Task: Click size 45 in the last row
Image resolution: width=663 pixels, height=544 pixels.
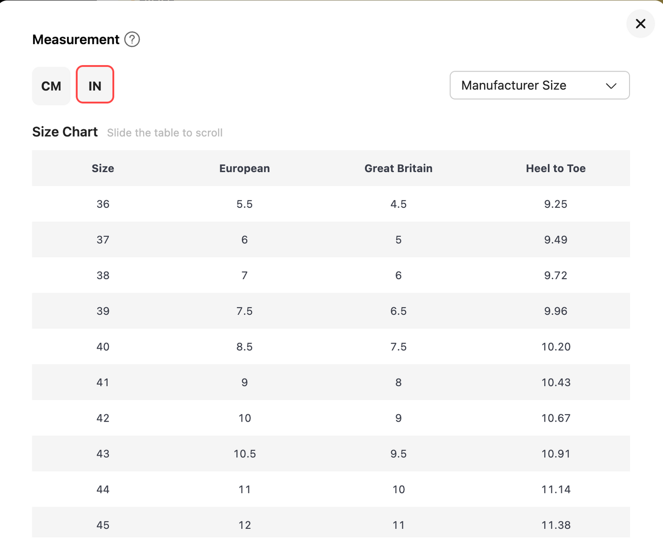Action: (103, 525)
